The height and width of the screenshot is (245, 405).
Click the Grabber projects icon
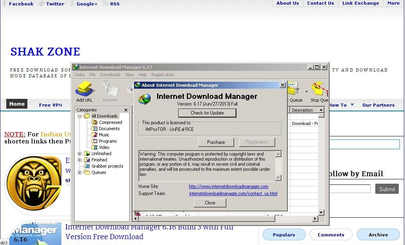coord(87,166)
